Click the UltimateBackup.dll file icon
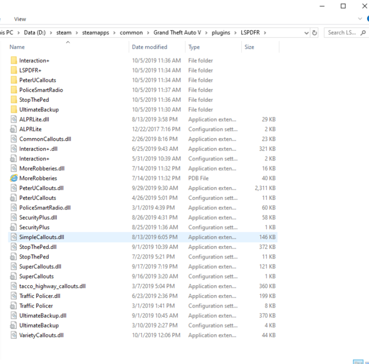Image resolution: width=369 pixels, height=364 pixels. [14, 315]
